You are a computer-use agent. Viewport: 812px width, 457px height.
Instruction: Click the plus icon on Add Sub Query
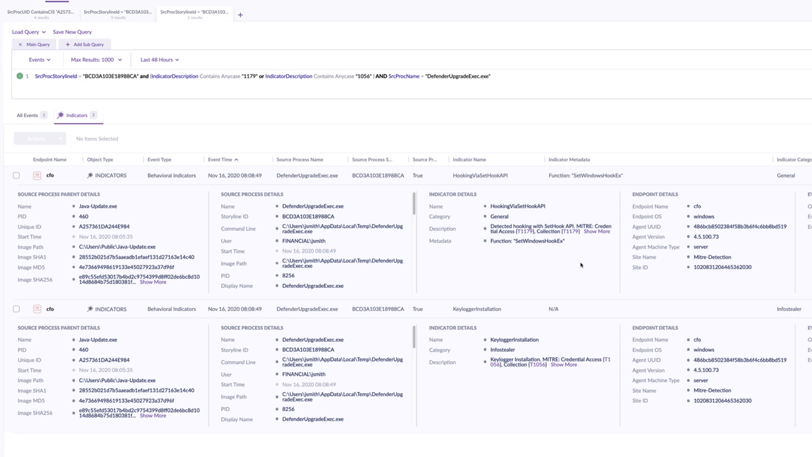coord(67,44)
